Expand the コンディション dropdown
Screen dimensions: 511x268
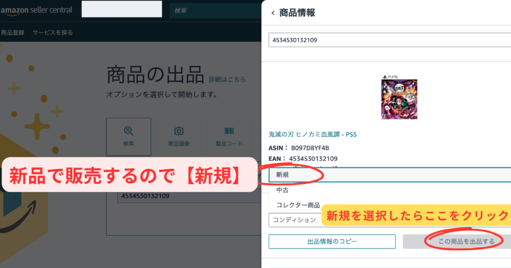click(294, 220)
